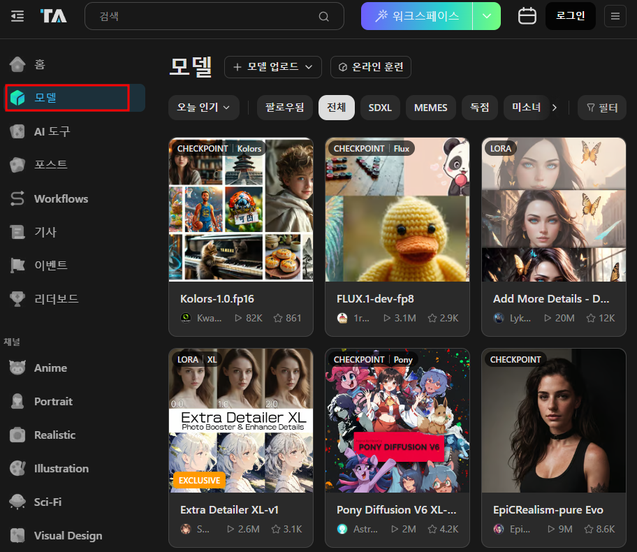The image size is (637, 552).
Task: Click the 워크스페이스 button
Action: point(417,16)
